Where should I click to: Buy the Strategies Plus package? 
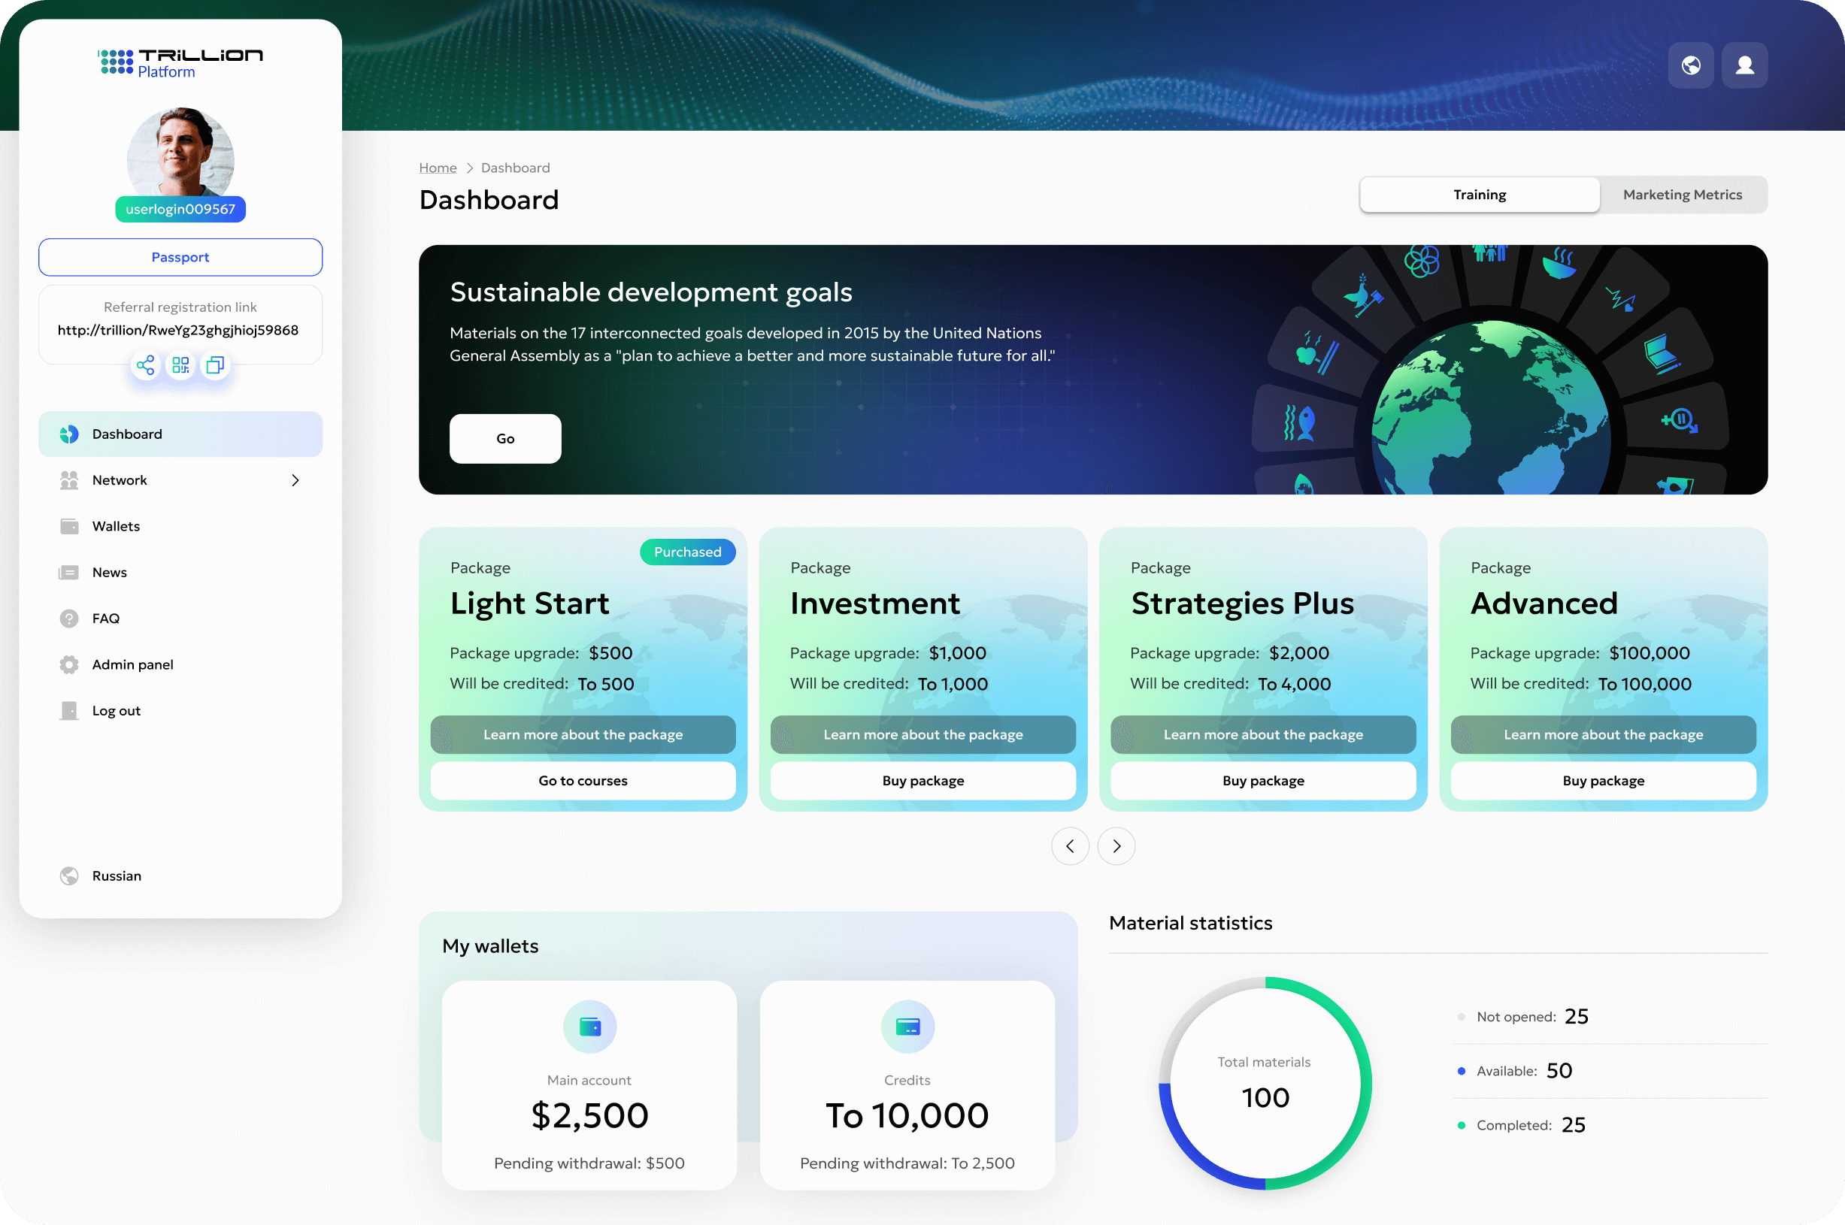(x=1263, y=781)
